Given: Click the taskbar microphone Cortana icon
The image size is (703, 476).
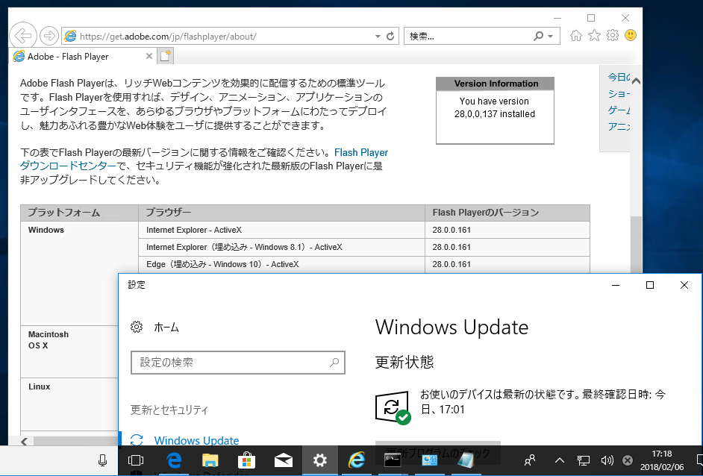Looking at the screenshot, I should pos(103,460).
